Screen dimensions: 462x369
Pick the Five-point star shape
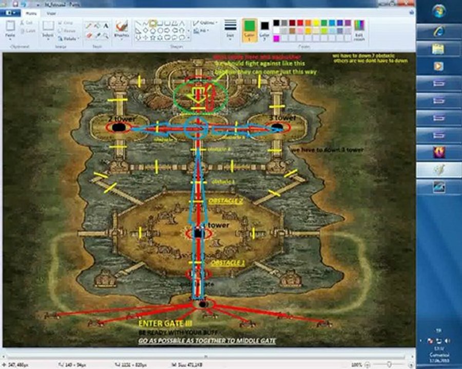point(152,38)
